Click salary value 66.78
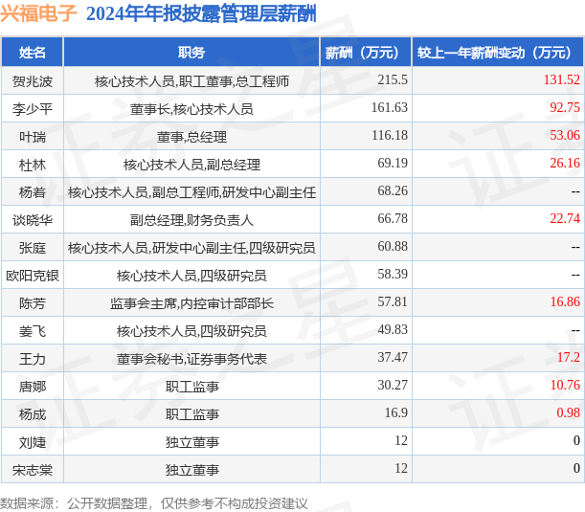The image size is (585, 512). (393, 219)
